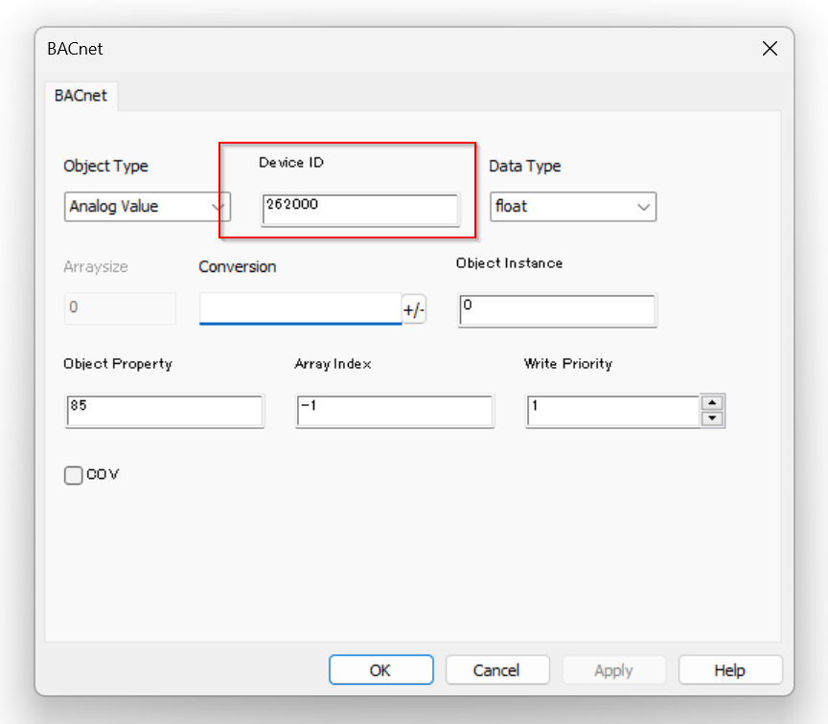
Task: Click the Object Instance input field
Action: tap(557, 310)
